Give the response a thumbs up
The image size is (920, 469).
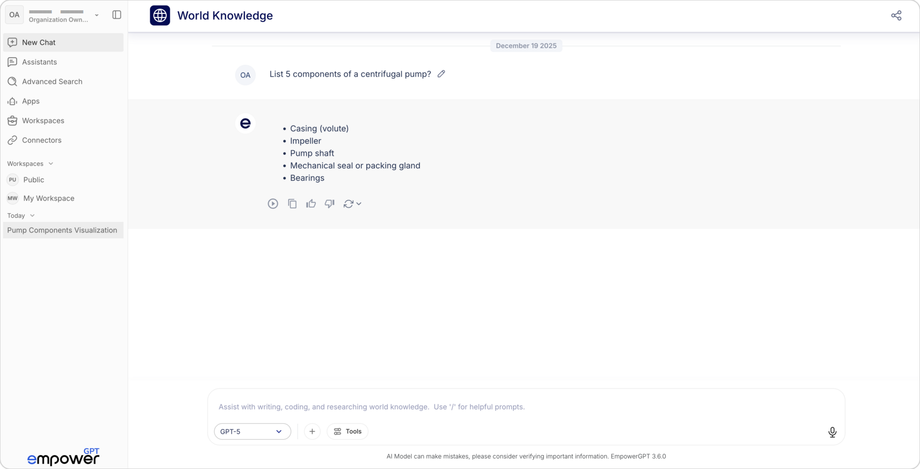pyautogui.click(x=311, y=204)
